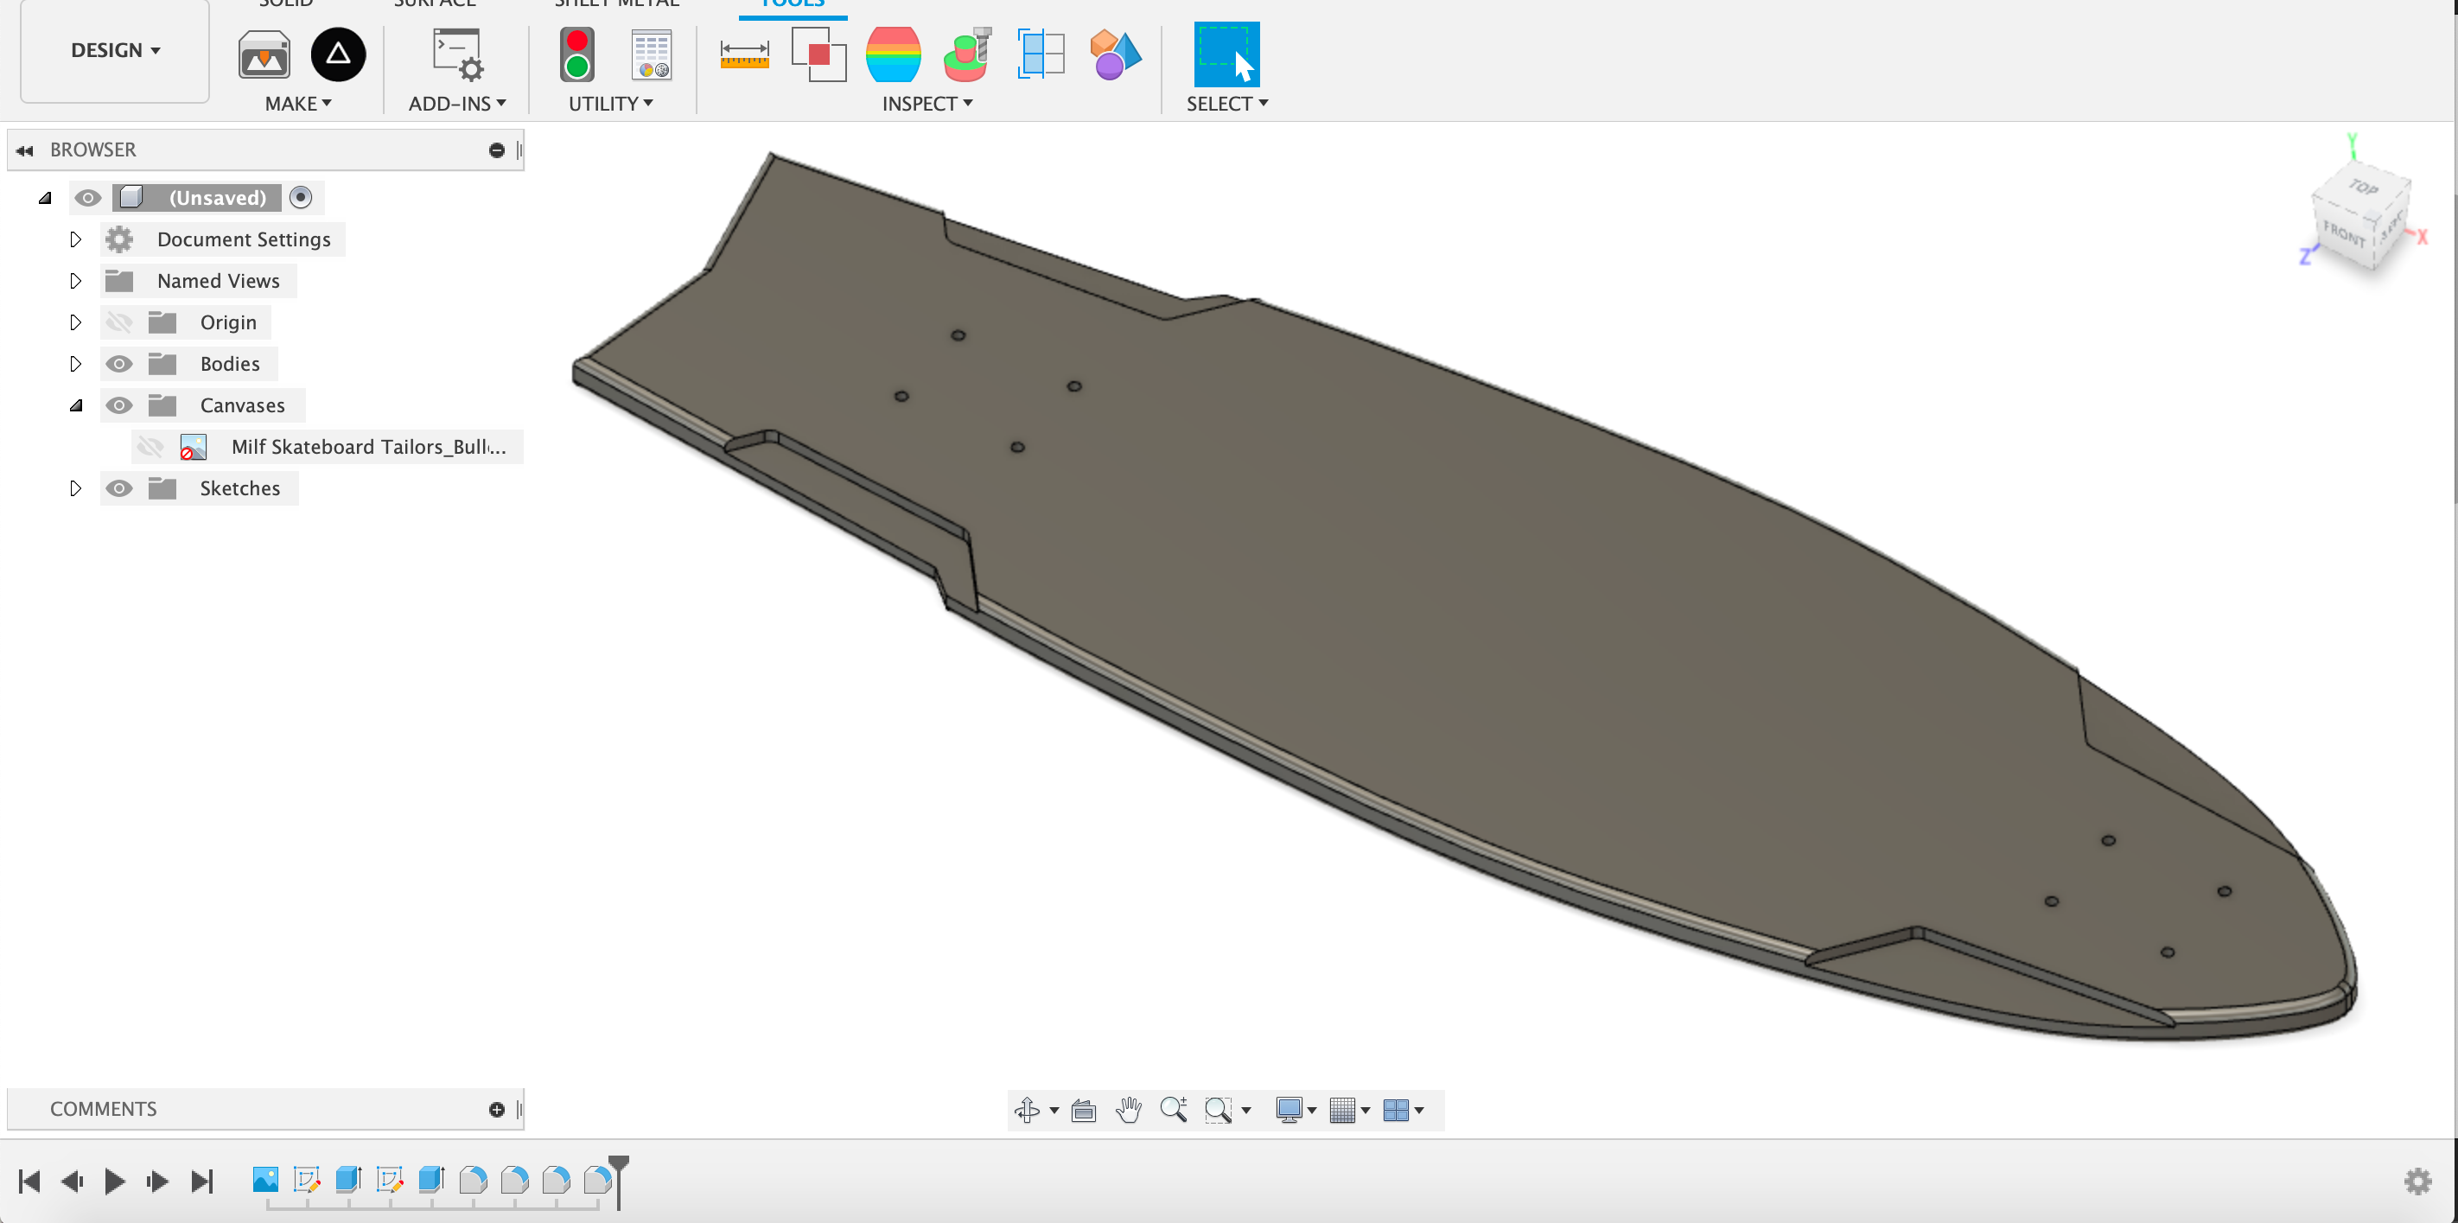
Task: Collapse the Canvases folder
Action: click(75, 405)
